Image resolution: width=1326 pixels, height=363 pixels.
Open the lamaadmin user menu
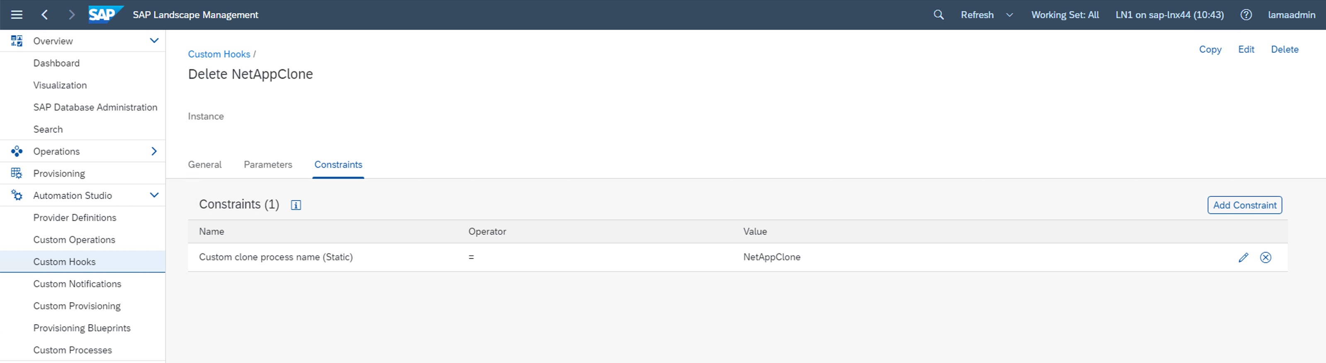point(1291,15)
